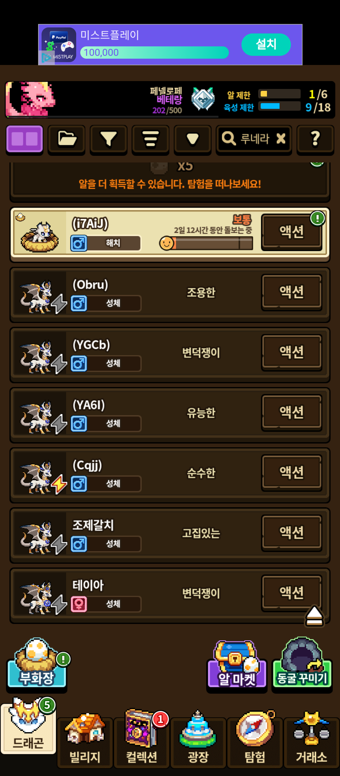Clear the 루네라 search with X
This screenshot has width=340, height=776.
click(281, 138)
